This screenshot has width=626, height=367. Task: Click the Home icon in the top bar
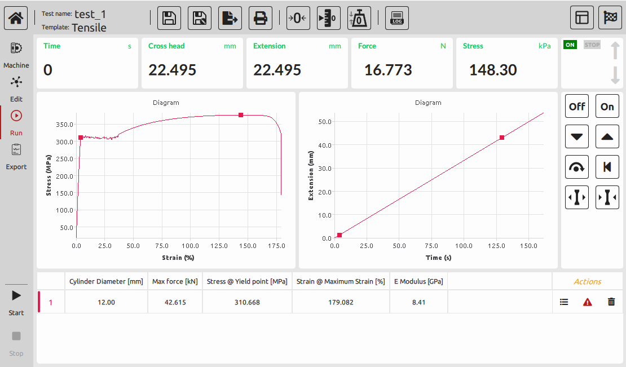coord(16,18)
